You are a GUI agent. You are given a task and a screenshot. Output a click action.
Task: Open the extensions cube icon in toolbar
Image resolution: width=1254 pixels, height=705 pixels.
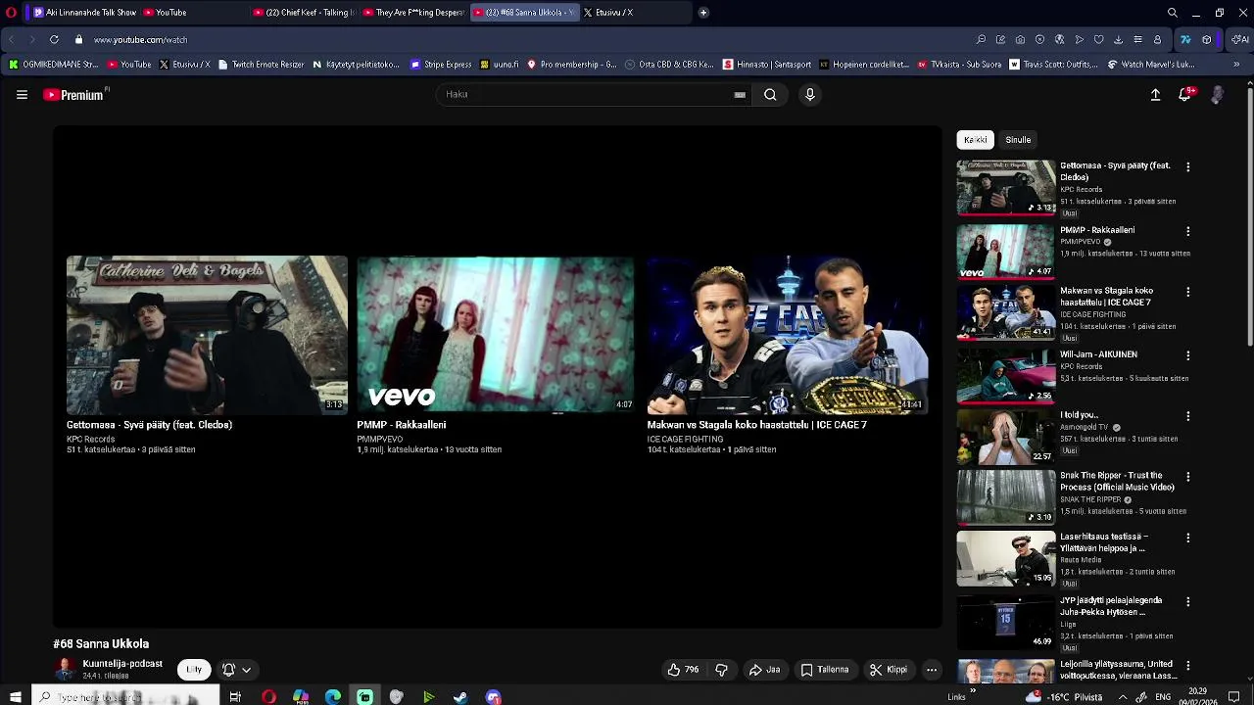pos(1207,40)
